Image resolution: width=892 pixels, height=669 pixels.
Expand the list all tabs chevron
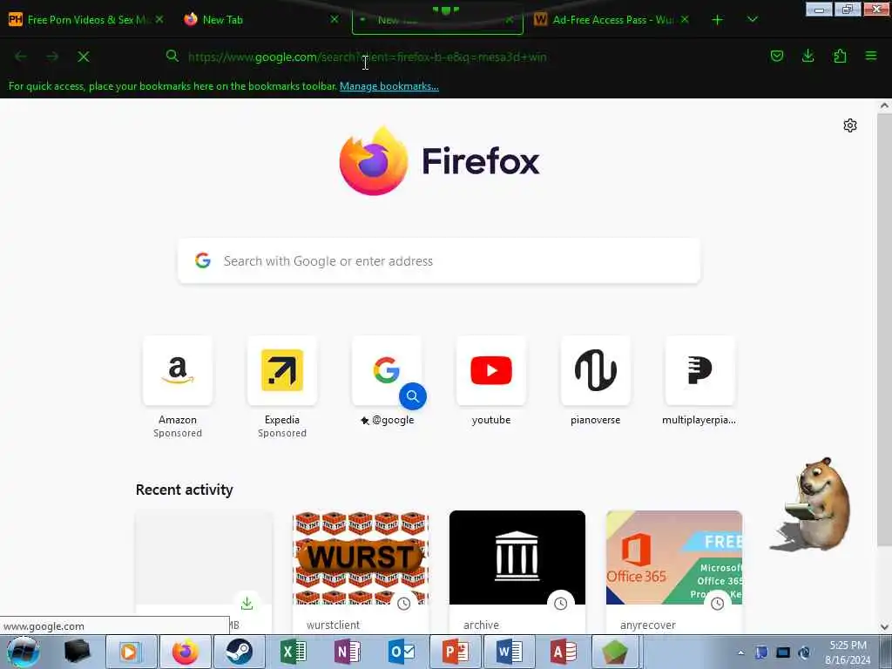[752, 19]
